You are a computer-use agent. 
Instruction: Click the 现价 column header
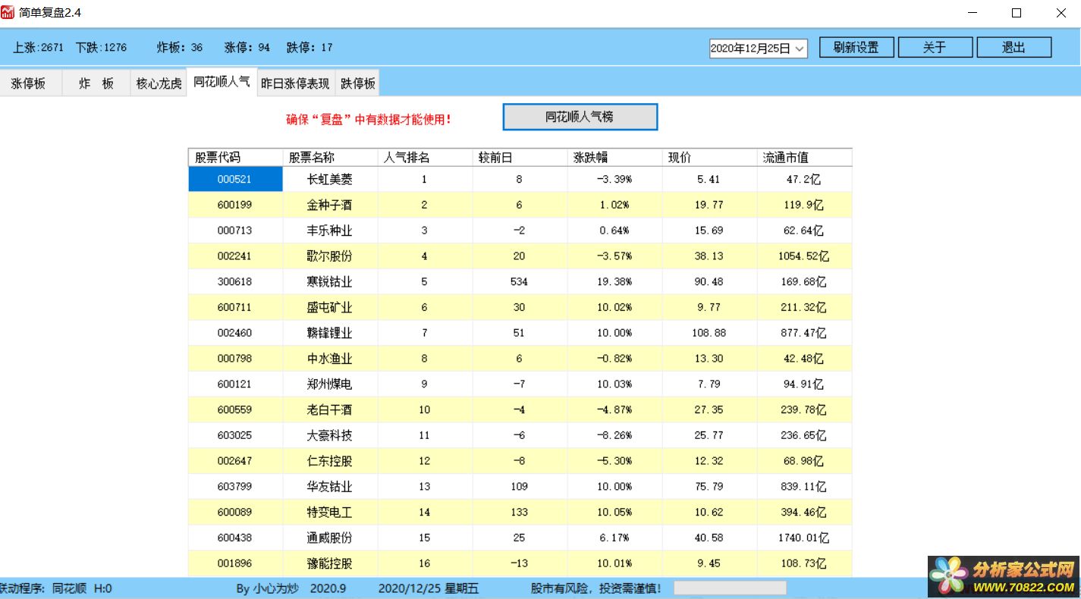coord(709,157)
